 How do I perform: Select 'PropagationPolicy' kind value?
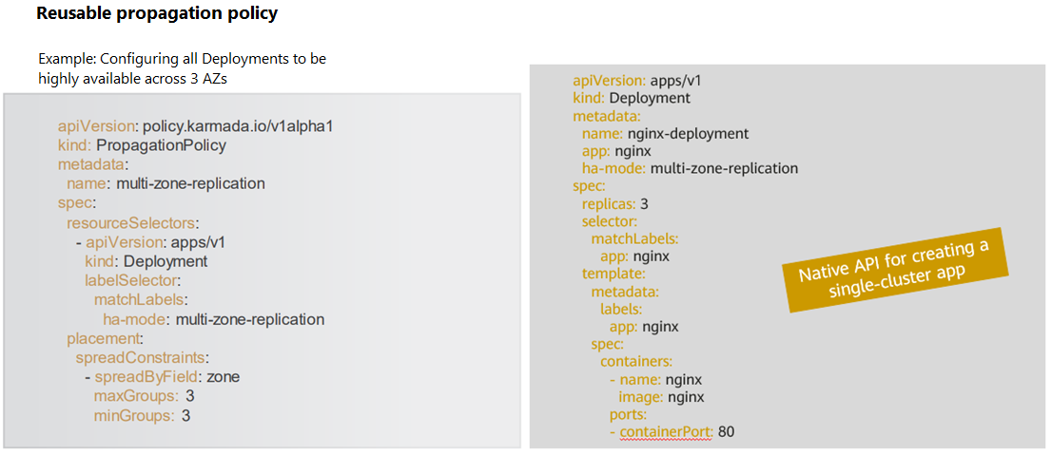(x=162, y=145)
